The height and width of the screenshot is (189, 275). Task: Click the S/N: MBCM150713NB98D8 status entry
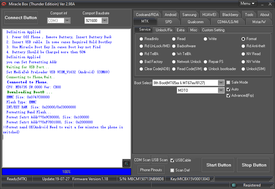click(141, 179)
